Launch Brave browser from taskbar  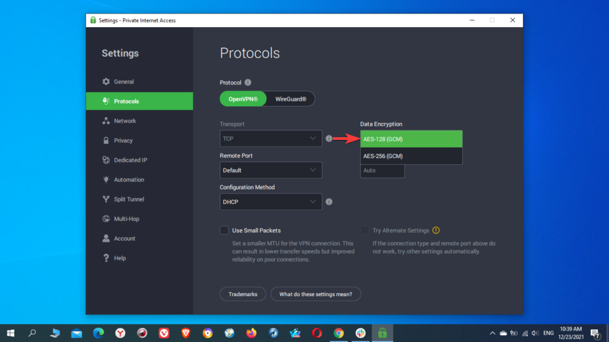(185, 333)
